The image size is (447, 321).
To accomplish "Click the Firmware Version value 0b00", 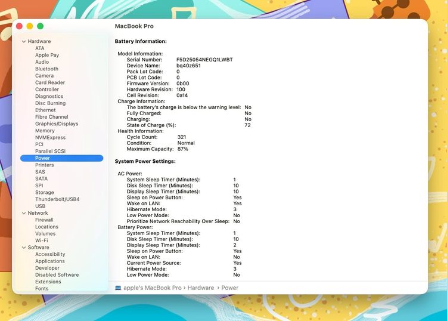I will click(x=183, y=84).
